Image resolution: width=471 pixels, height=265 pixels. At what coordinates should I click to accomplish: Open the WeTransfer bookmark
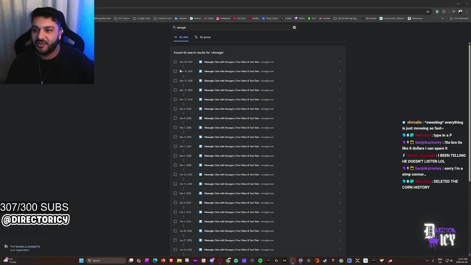(x=369, y=18)
